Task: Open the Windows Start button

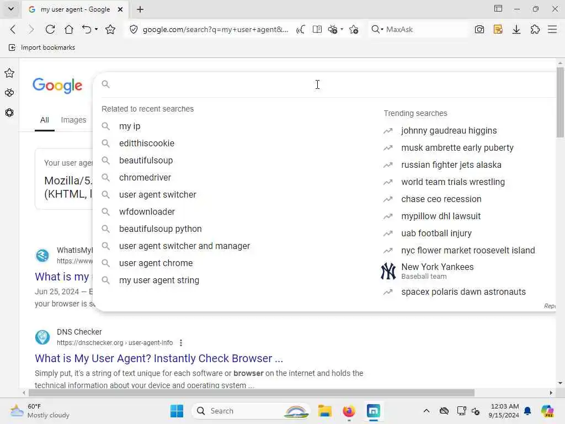Action: tap(177, 411)
